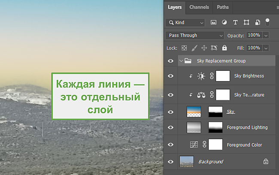279x175 pixels.
Task: Switch to the Layers tab
Action: pyautogui.click(x=175, y=7)
